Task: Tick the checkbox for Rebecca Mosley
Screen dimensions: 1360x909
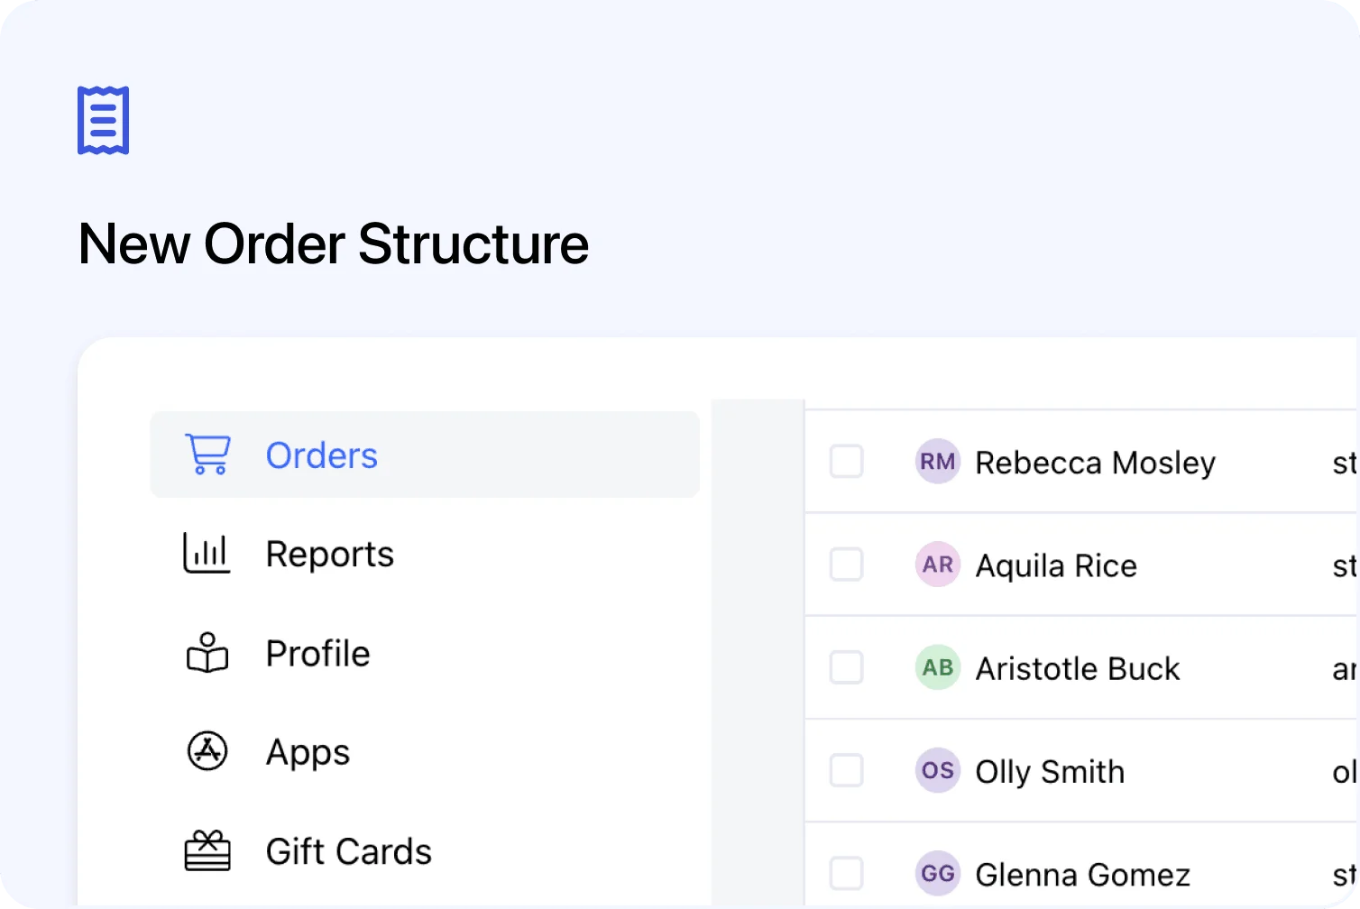Action: pyautogui.click(x=847, y=462)
